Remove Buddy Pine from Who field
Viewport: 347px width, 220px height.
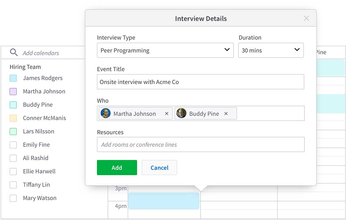(226, 114)
